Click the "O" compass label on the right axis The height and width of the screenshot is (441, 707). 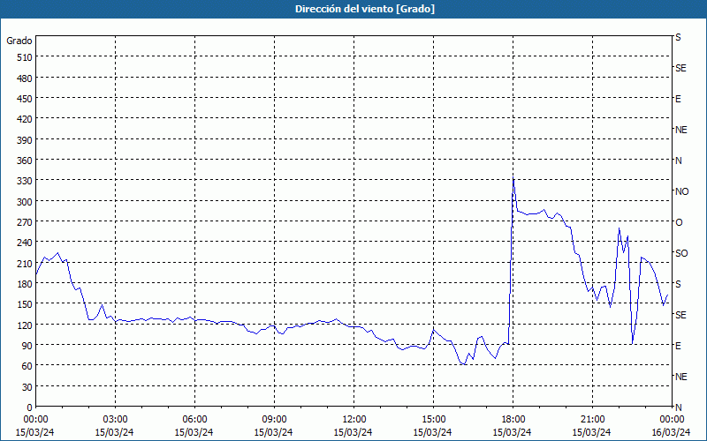(679, 222)
